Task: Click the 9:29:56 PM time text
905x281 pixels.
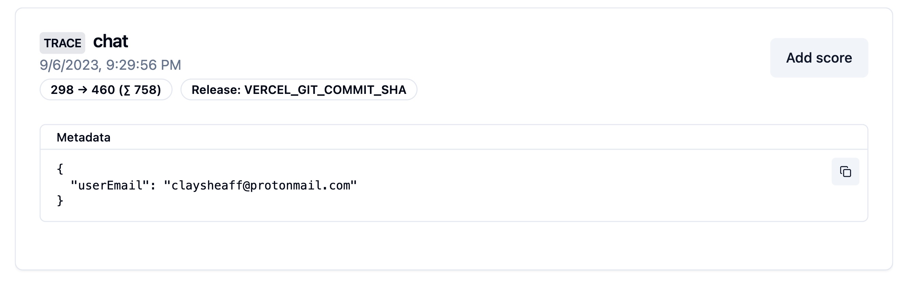Action: click(x=143, y=65)
